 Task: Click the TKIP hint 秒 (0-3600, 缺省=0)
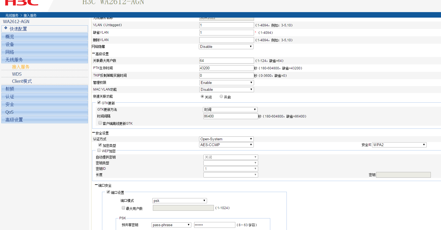271,76
